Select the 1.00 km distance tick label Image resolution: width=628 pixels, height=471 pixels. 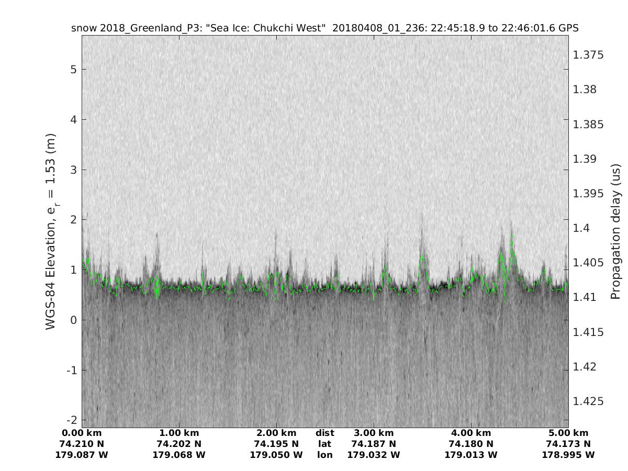pyautogui.click(x=179, y=433)
